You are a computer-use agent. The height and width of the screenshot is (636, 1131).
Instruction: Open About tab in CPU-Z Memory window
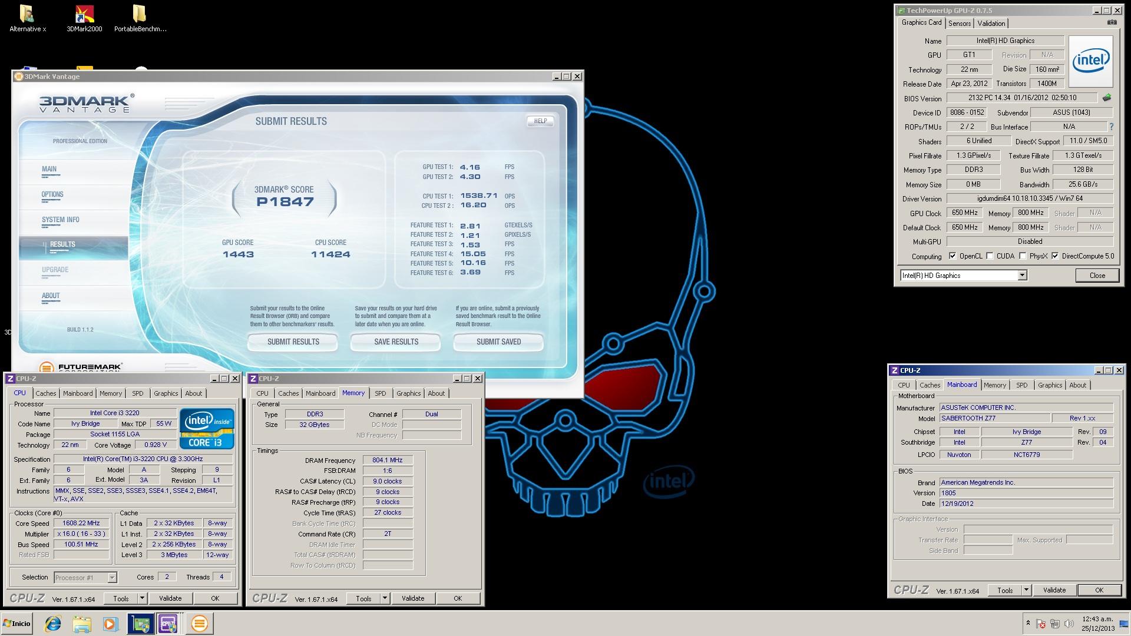(436, 393)
